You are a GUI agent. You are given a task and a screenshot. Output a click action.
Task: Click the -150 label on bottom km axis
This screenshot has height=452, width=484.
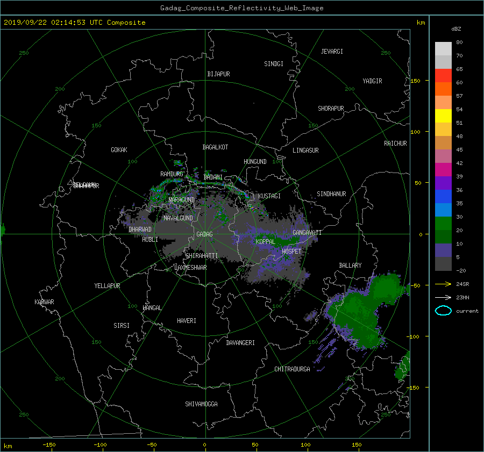click(49, 444)
